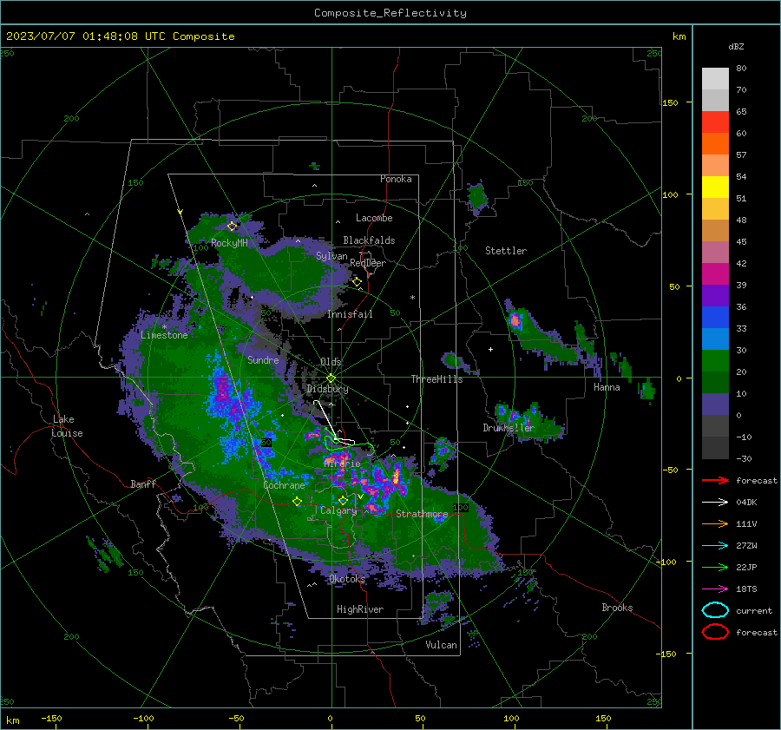
Task: Click the Limestone label
Action: [x=164, y=335]
